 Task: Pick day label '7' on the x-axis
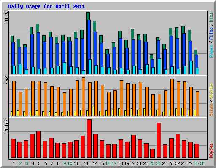coord(52,163)
